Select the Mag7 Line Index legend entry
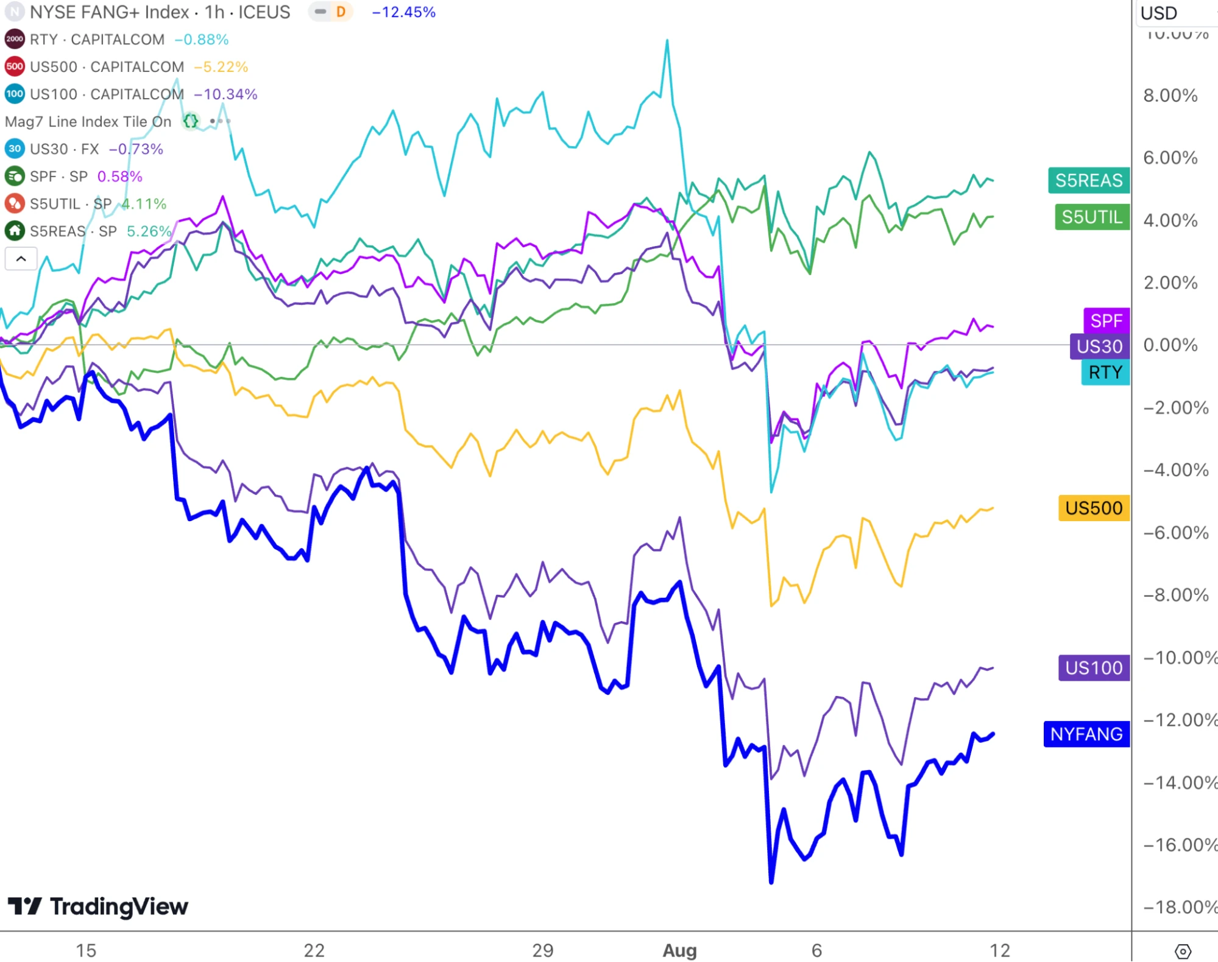The height and width of the screenshot is (962, 1218). tap(88, 122)
